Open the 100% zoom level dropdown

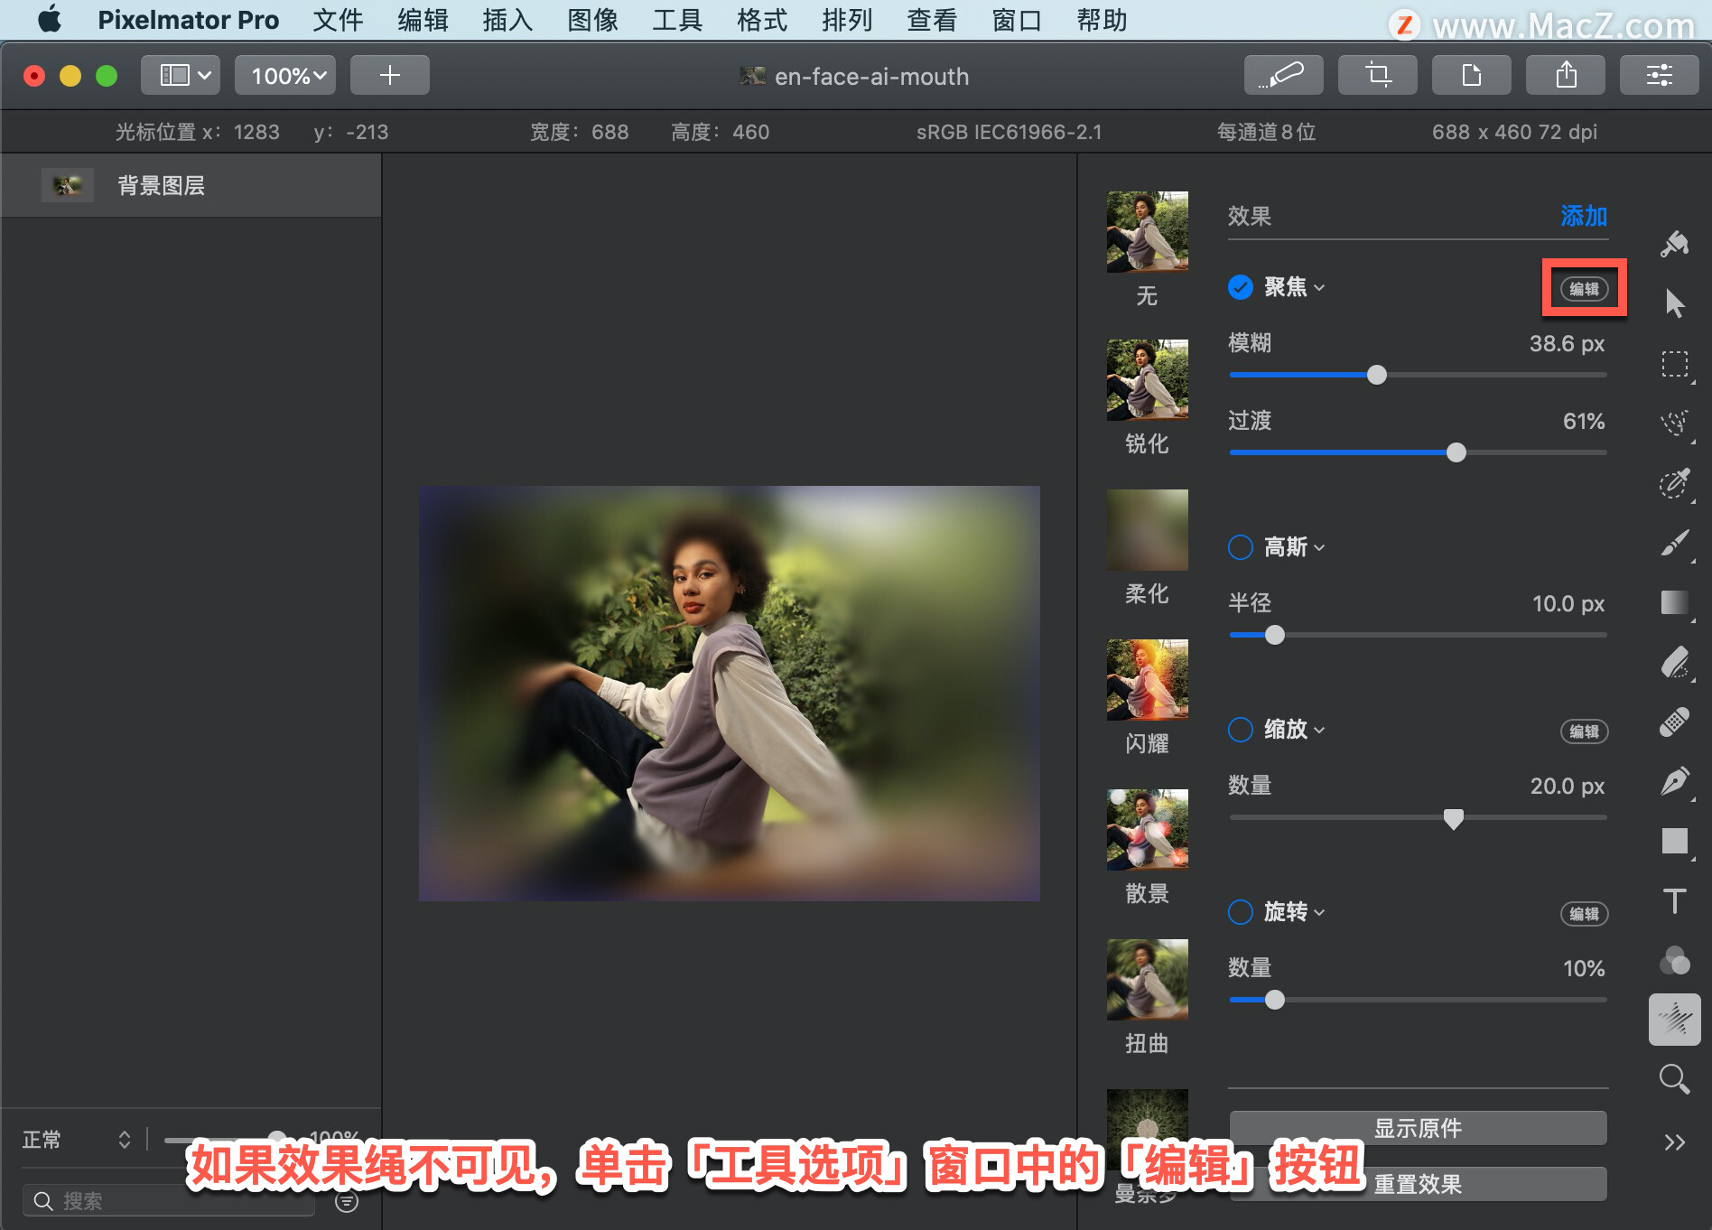[x=285, y=75]
